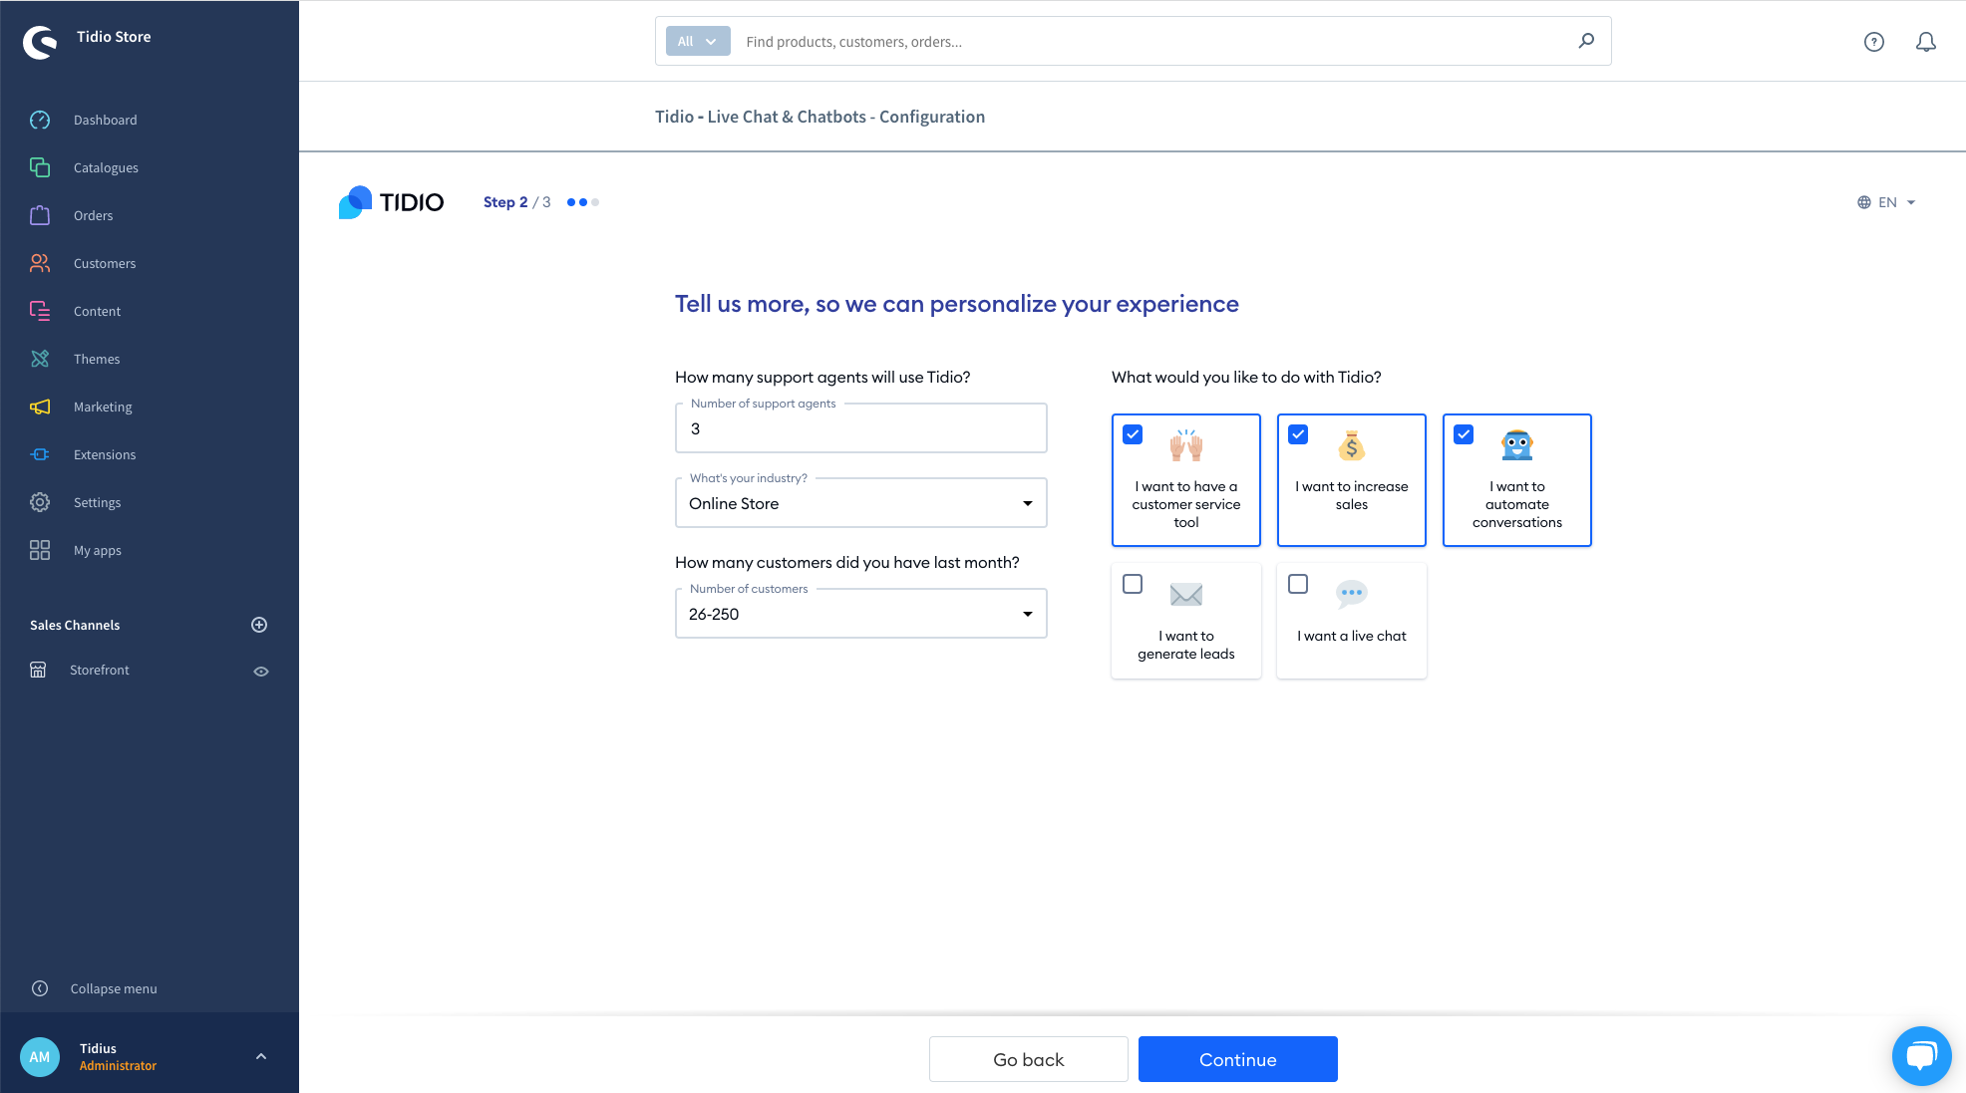Open the My apps link
The width and height of the screenshot is (1966, 1093).
(98, 550)
